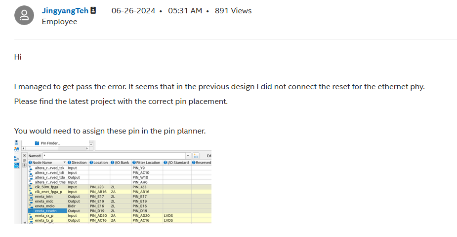457x237 pixels.
Task: Click the help icon beside Node Name
Action: click(30, 163)
